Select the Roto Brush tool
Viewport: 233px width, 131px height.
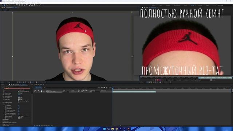pyautogui.click(x=37, y=5)
